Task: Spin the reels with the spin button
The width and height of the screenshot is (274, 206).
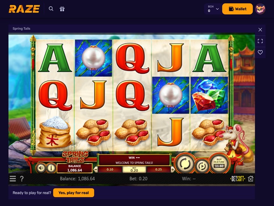Action: coord(185,164)
